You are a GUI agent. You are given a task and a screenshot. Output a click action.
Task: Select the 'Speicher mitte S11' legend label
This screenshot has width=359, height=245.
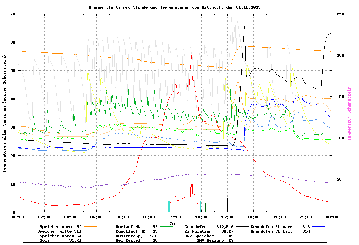point(59,231)
